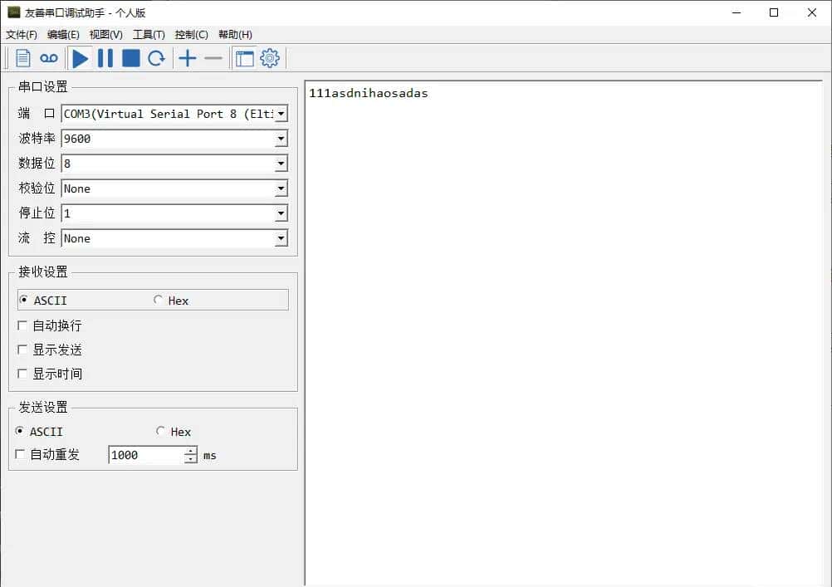Expand the 流控 None dropdown
This screenshot has height=587, width=832.
click(x=281, y=238)
